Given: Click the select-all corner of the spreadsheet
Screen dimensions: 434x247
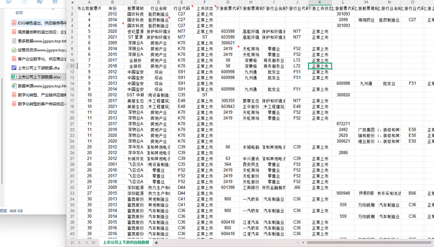Looking at the screenshot, I should click(x=72, y=2).
